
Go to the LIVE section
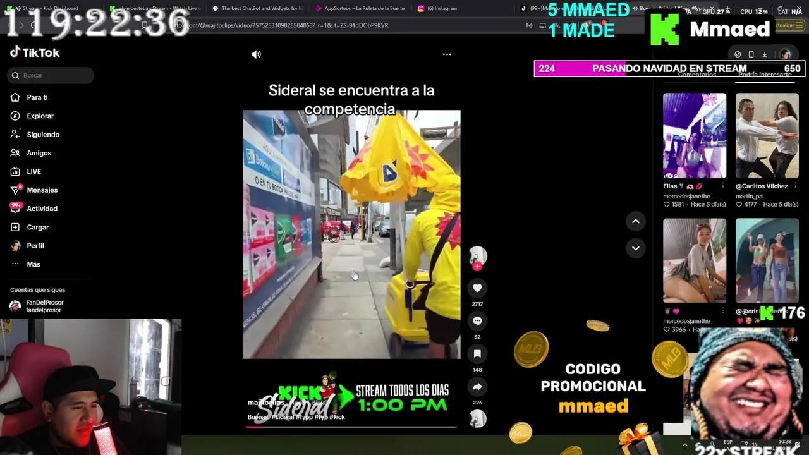pyautogui.click(x=26, y=171)
